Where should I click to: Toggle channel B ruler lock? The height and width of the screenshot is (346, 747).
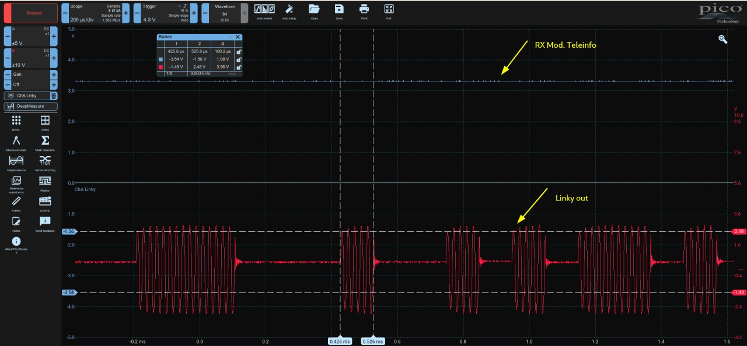pyautogui.click(x=239, y=67)
